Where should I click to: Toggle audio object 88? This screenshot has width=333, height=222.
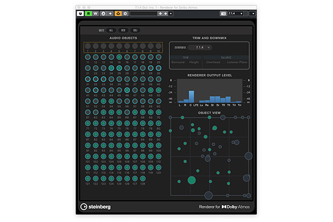pos(143,134)
